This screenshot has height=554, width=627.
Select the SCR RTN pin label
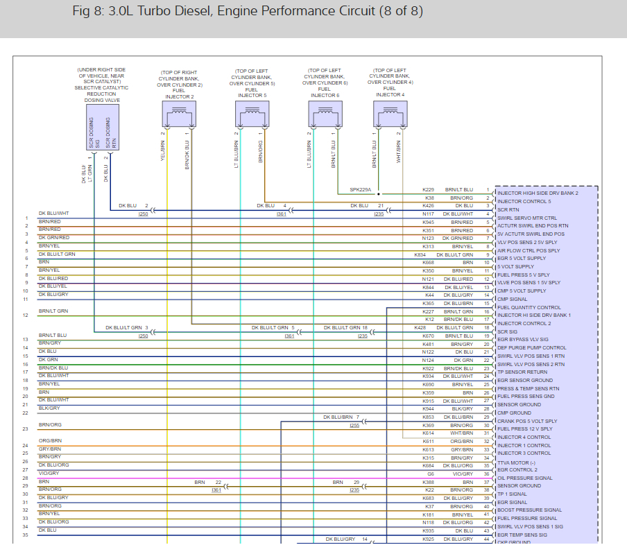point(508,210)
